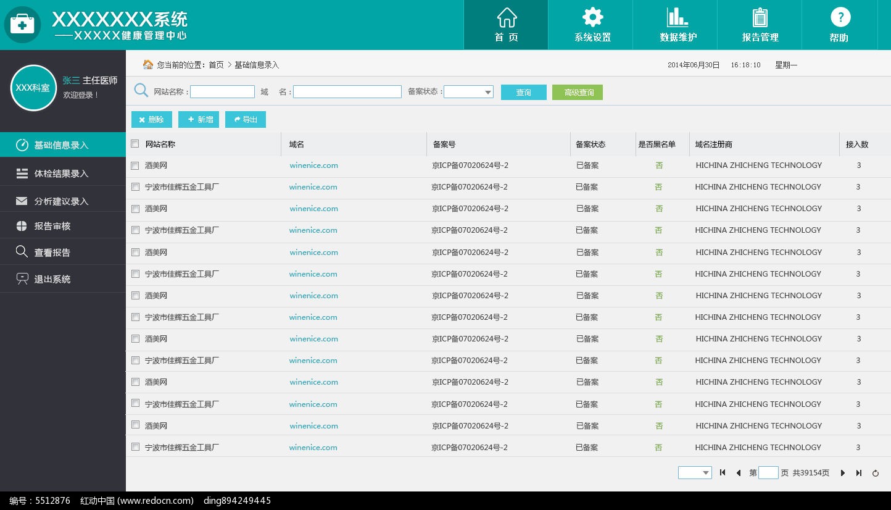
Task: Go to the first page arrow icon
Action: click(723, 473)
